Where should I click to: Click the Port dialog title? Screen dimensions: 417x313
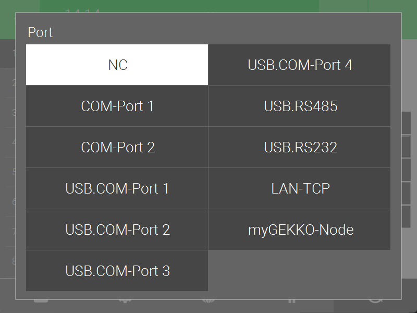pyautogui.click(x=40, y=32)
